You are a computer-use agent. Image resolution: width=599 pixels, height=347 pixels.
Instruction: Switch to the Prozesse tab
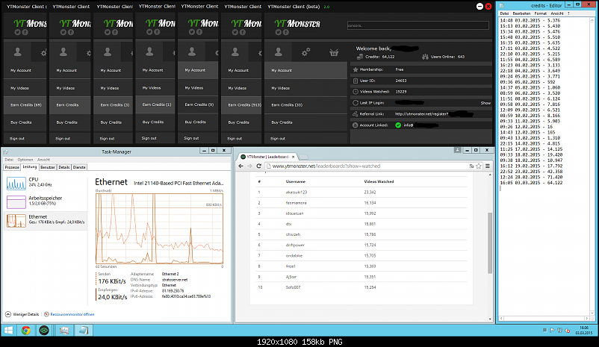pyautogui.click(x=12, y=167)
